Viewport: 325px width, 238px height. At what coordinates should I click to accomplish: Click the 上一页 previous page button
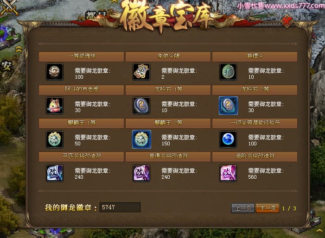[243, 208]
